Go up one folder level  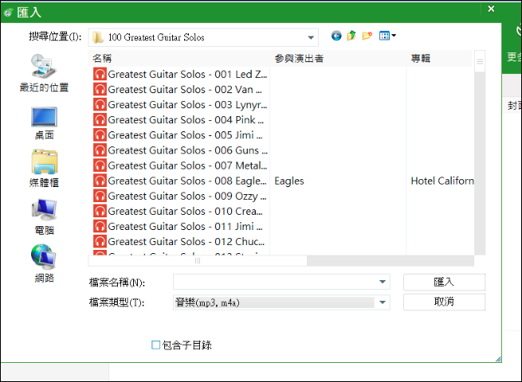[351, 37]
